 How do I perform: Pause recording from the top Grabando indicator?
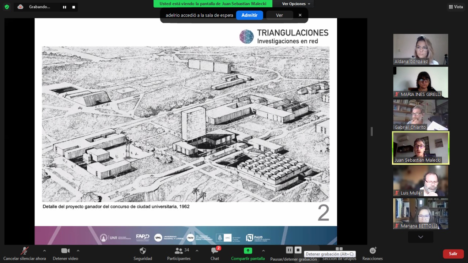(x=64, y=7)
